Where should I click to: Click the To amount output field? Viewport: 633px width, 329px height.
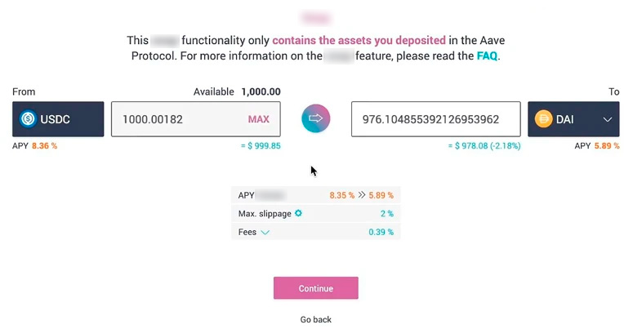click(435, 119)
